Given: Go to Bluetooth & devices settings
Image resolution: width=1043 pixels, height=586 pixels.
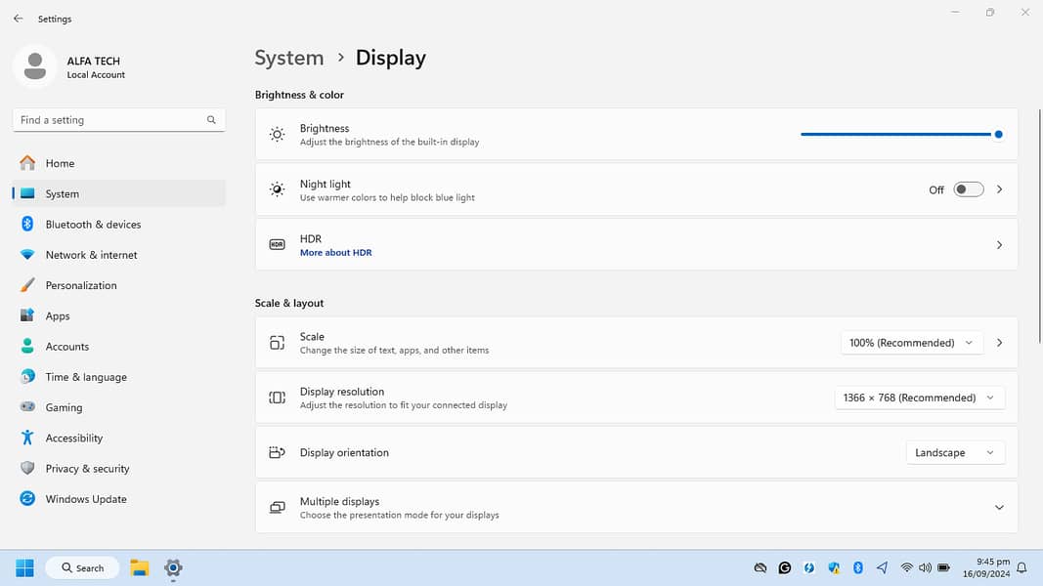Looking at the screenshot, I should pyautogui.click(x=93, y=225).
